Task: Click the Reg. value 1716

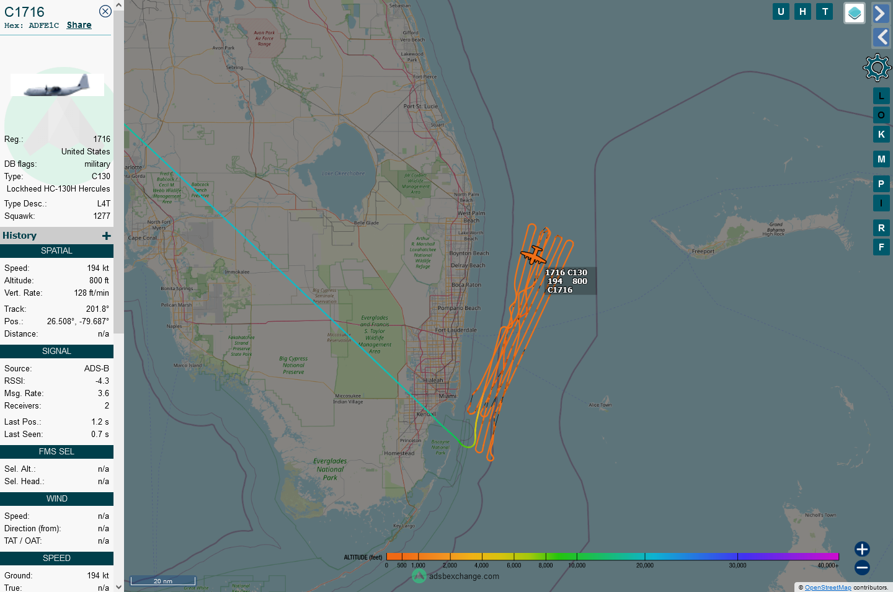Action: tap(102, 139)
